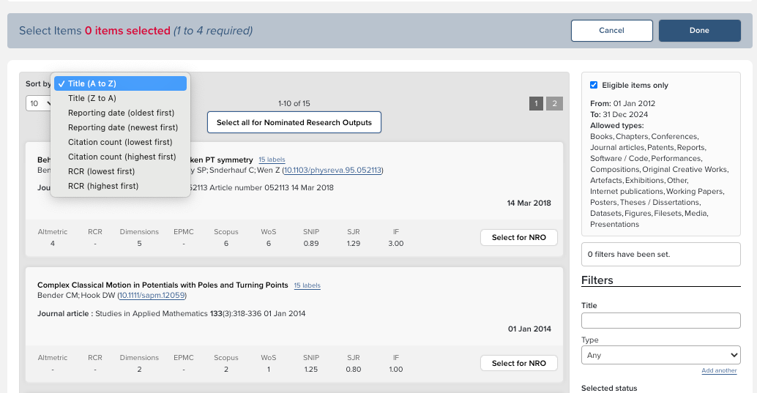Focus the Title filter text field
757x393 pixels.
pos(660,321)
